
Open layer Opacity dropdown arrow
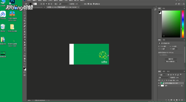click(180, 77)
